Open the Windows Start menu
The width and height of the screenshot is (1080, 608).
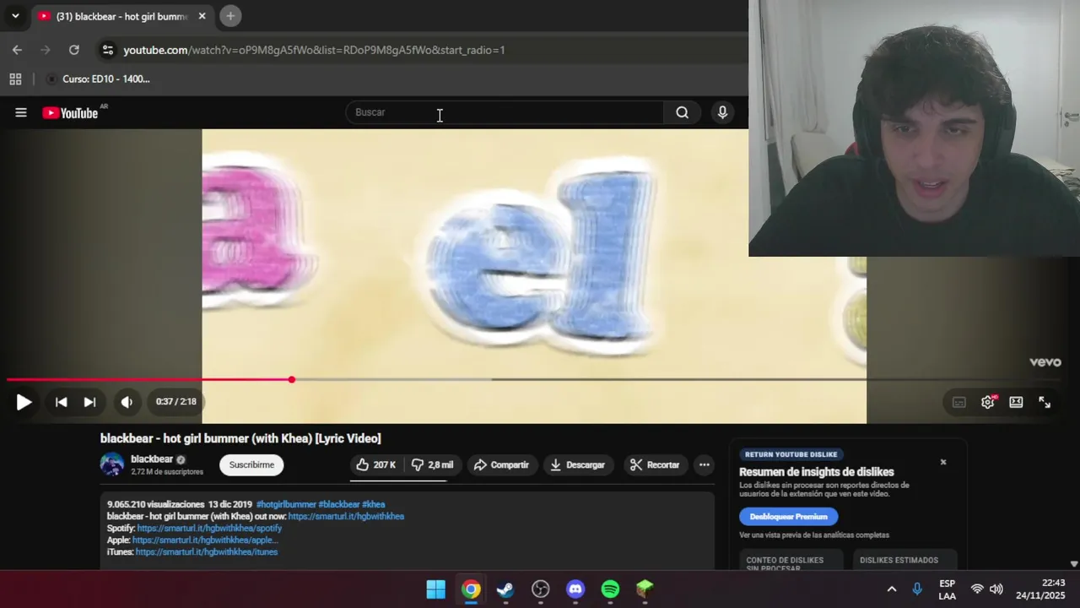point(435,589)
